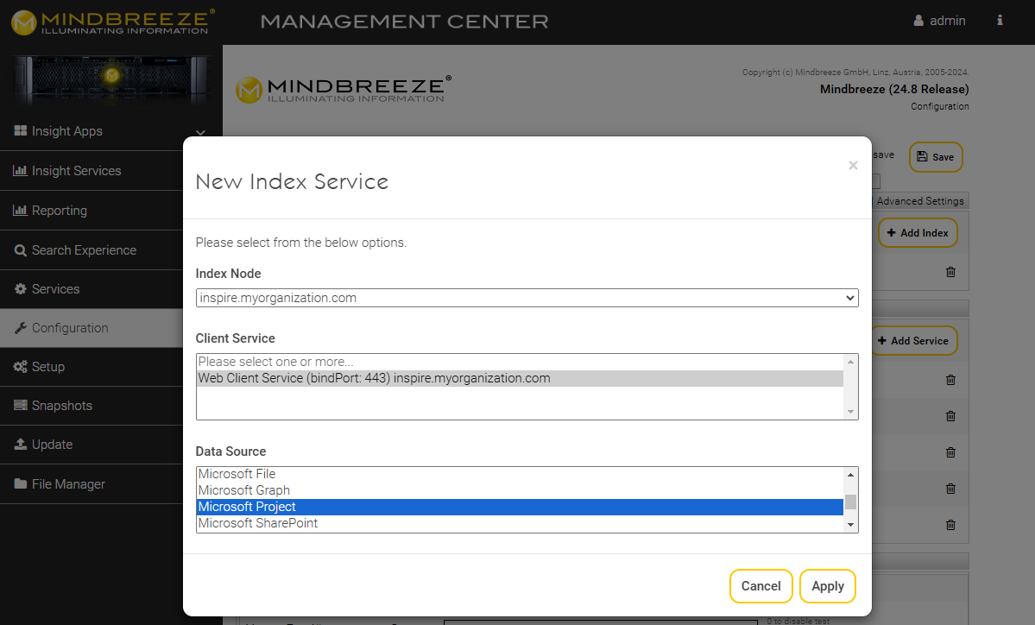Expand the Insight Apps chevron

point(200,132)
